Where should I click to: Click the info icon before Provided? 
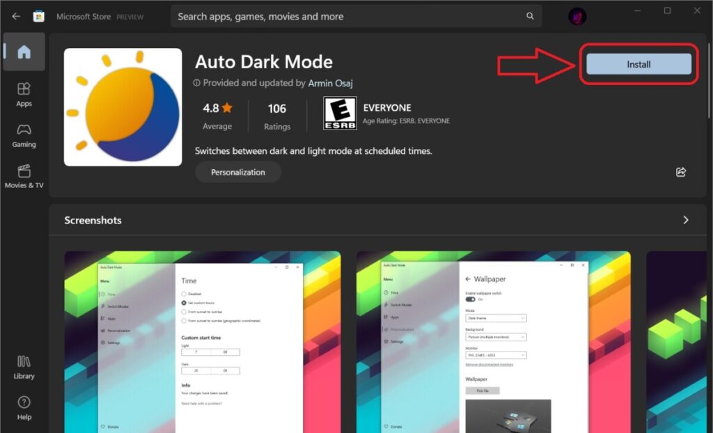[196, 83]
